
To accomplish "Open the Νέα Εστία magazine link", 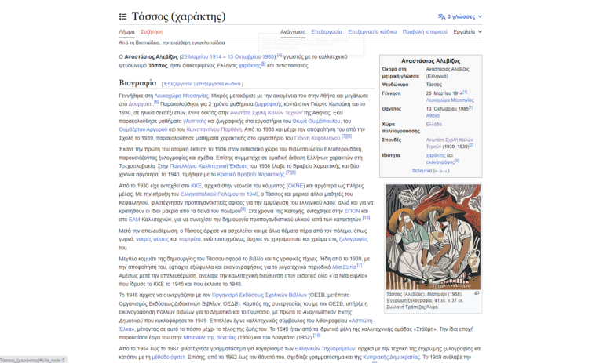I will tap(344, 267).
